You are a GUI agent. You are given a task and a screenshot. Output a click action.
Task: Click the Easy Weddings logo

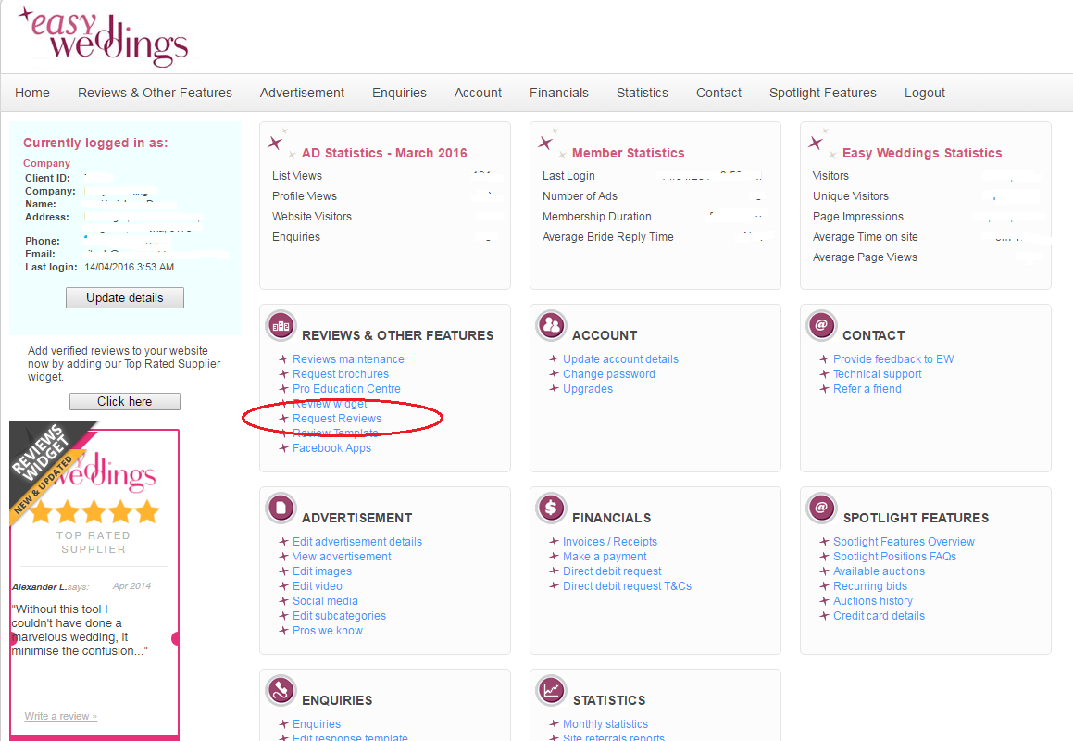(x=104, y=37)
